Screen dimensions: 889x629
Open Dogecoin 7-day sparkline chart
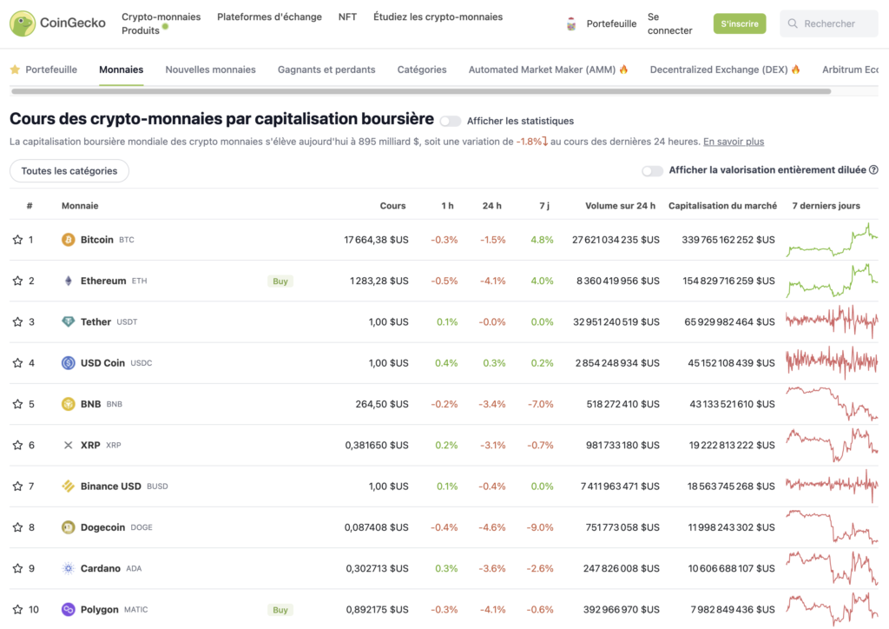(x=832, y=527)
